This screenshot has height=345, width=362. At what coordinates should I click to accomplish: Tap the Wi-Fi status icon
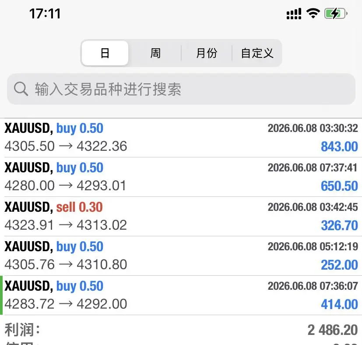[x=313, y=14]
